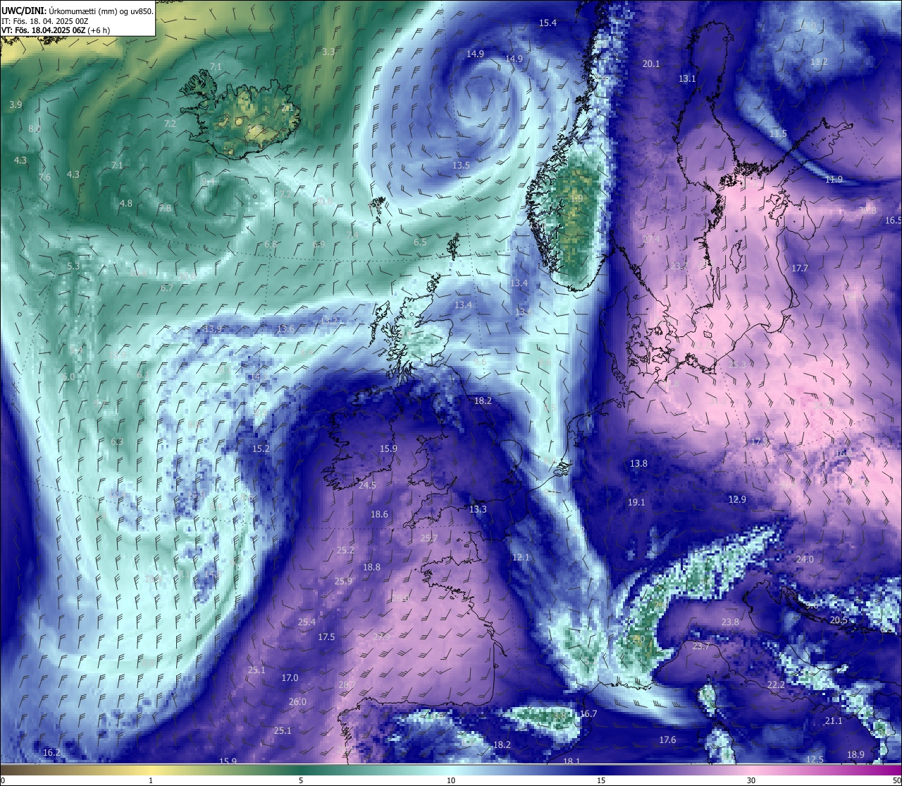Click the 3.3 value north of Iceland
The height and width of the screenshot is (786, 902).
328,52
